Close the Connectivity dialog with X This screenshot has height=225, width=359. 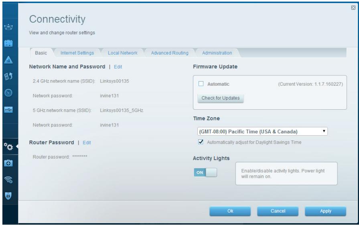[x=353, y=8]
